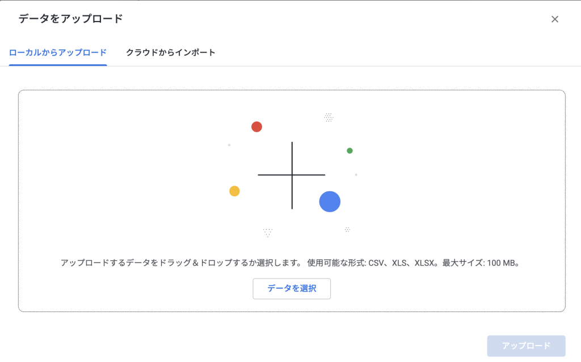
Task: Click the drag-and-drop instruction text
Action: point(180,263)
